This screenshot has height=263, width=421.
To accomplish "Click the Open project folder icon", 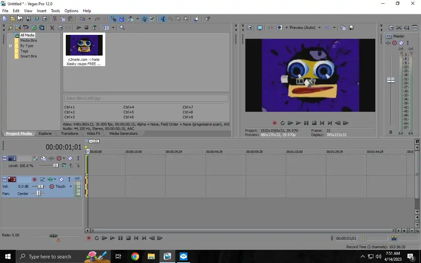I will pyautogui.click(x=12, y=19).
